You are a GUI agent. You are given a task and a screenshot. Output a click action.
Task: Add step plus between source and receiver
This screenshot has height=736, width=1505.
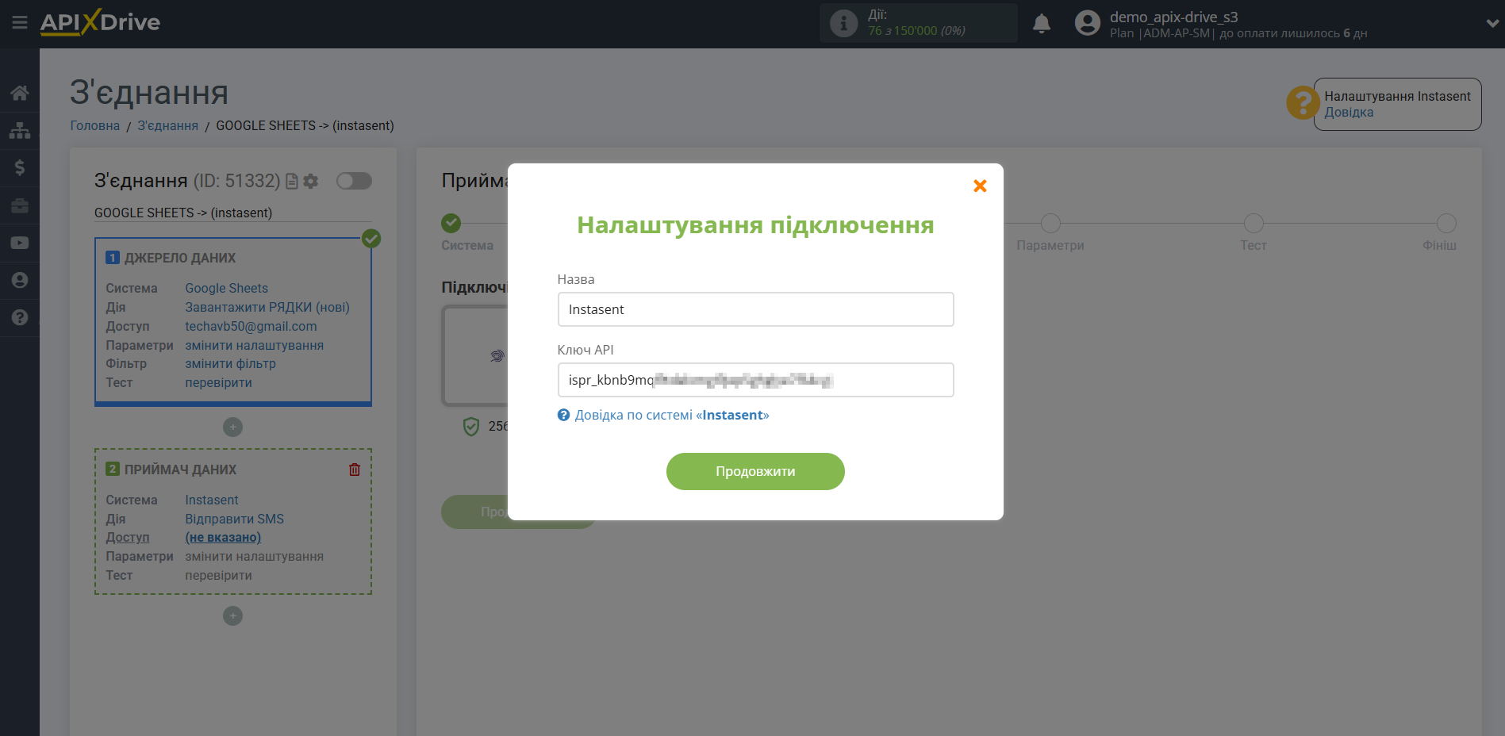[232, 427]
